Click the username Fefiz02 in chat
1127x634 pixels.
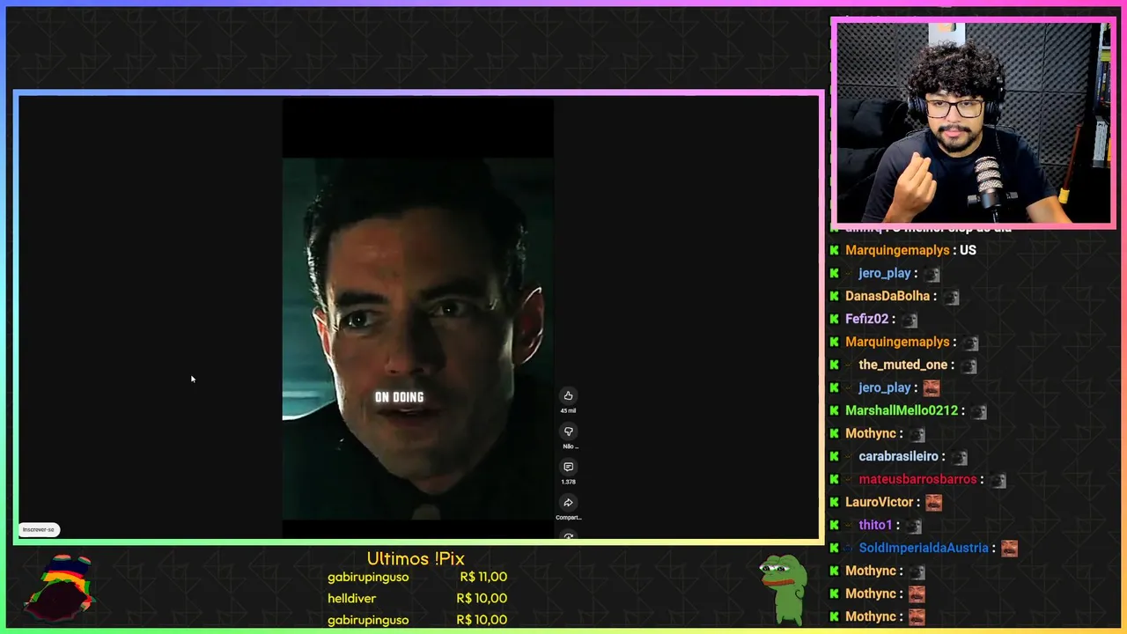(x=866, y=319)
